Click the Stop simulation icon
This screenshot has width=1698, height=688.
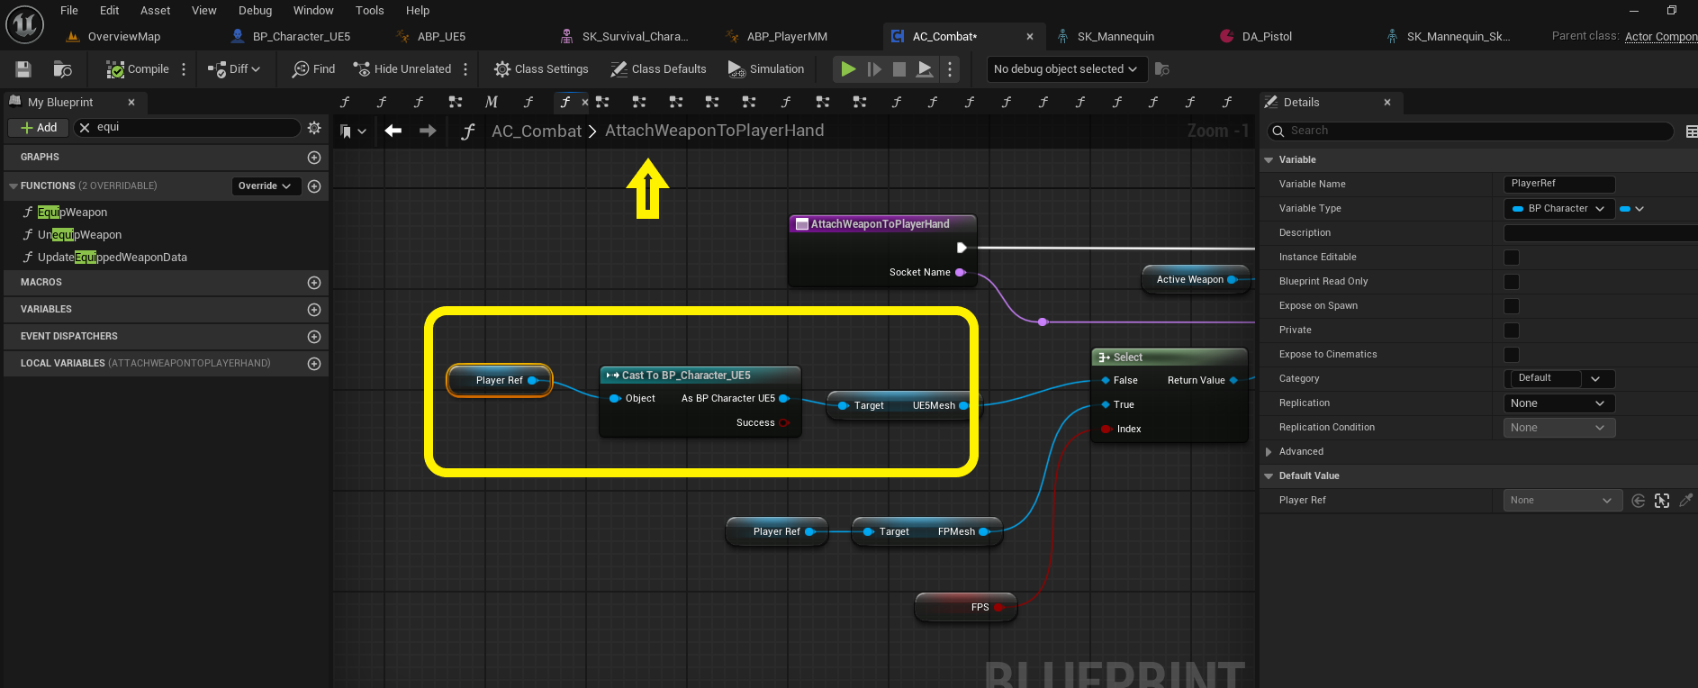[899, 69]
